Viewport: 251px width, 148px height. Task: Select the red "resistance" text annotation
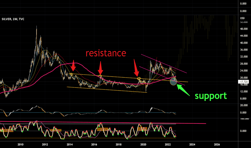pos(106,53)
